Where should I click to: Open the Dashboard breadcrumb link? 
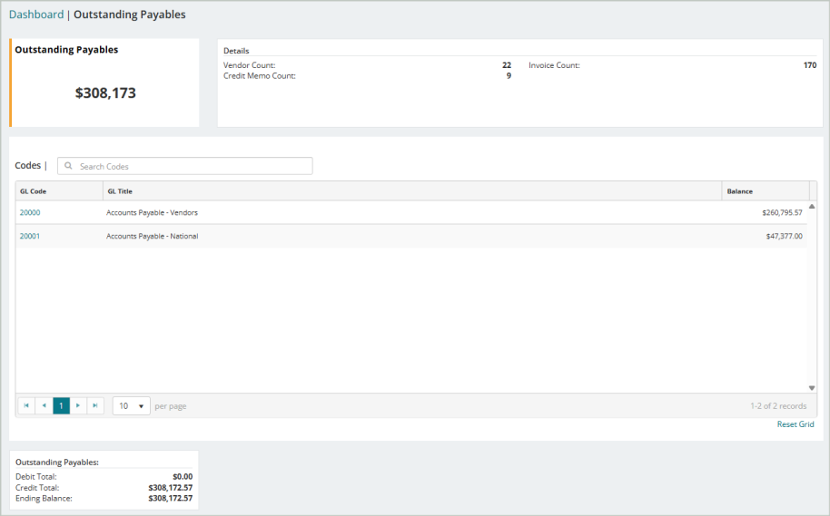pyautogui.click(x=36, y=15)
